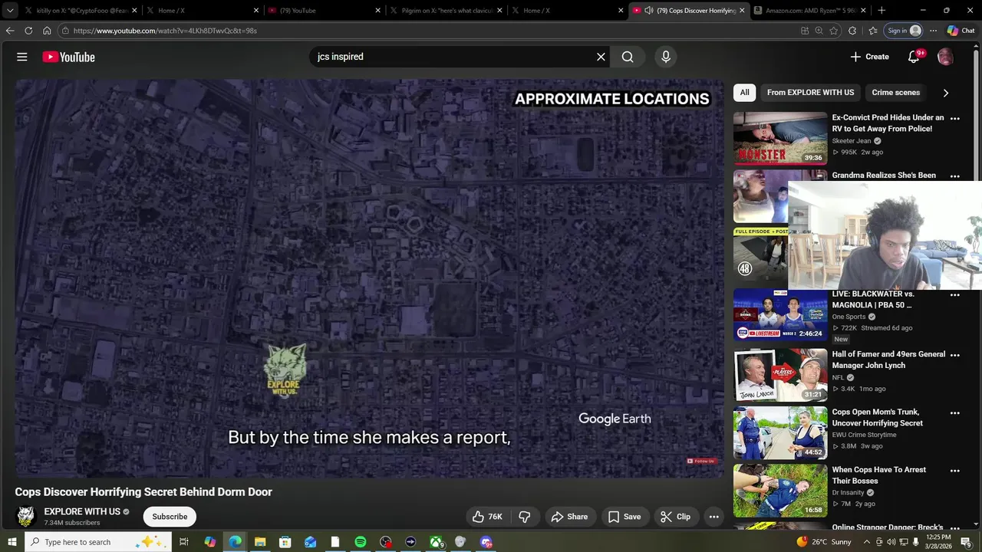Like the video with thumbs up

point(486,517)
